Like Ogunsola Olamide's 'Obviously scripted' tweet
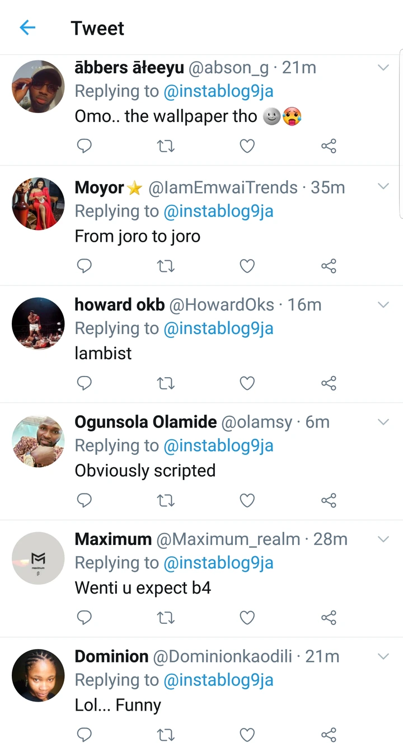This screenshot has width=403, height=752. coord(247,500)
